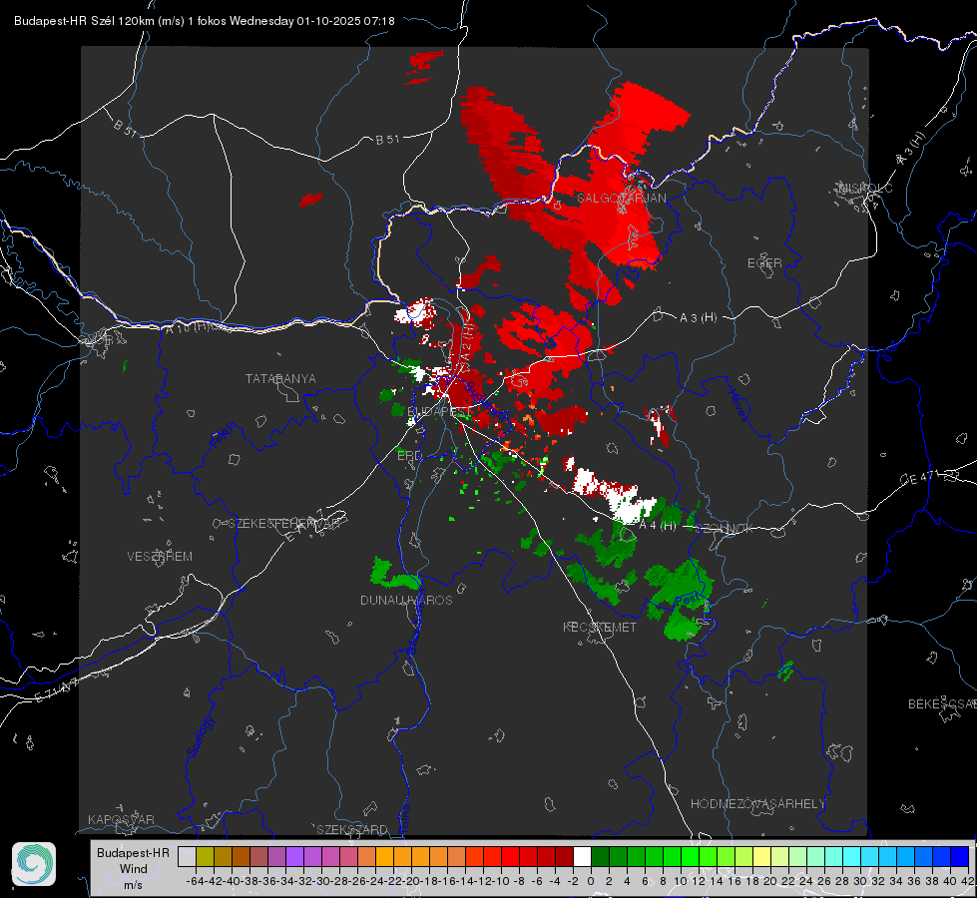Screen dimensions: 977x898
Task: Select the white swatch in the wind legend
Action: click(x=582, y=856)
